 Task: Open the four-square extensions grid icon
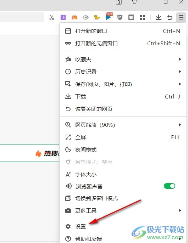click(x=143, y=17)
